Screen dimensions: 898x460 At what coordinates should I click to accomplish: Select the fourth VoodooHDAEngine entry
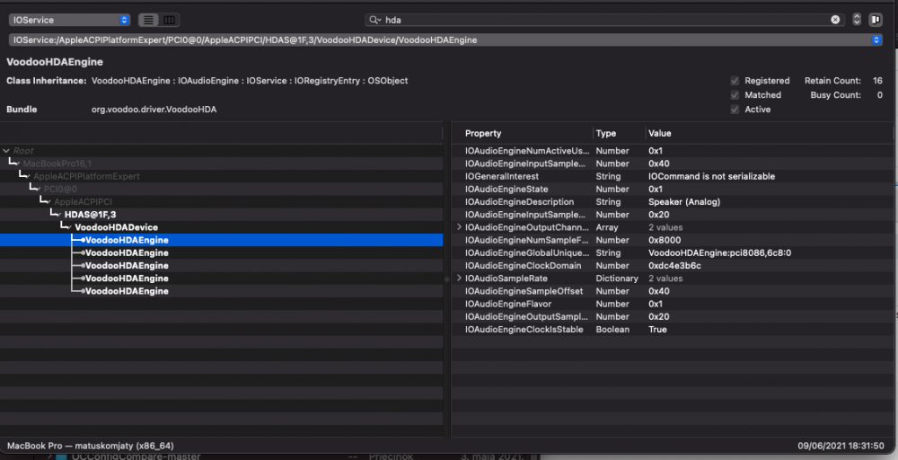[x=221, y=279]
